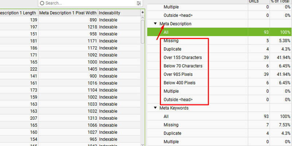Collapse the Meta Description section

pos(155,24)
